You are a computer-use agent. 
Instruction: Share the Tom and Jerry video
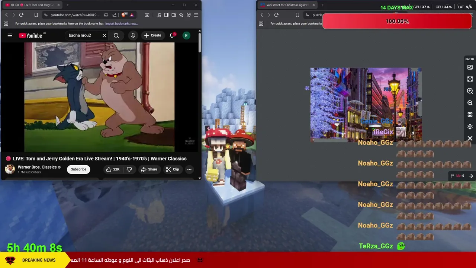(x=149, y=169)
